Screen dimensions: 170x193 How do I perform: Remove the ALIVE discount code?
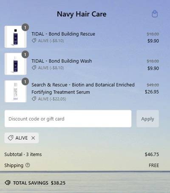tap(33, 138)
